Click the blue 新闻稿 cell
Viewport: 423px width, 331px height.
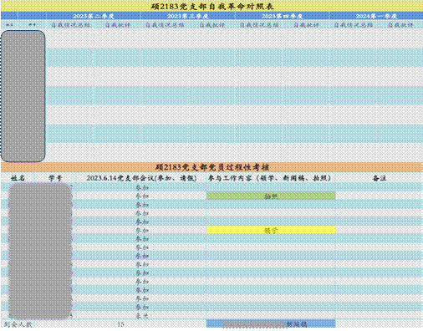pos(271,323)
